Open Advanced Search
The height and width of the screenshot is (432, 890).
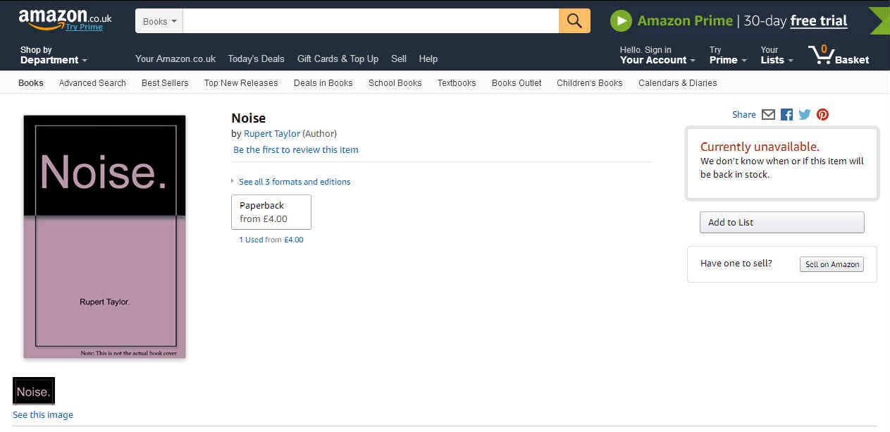(92, 83)
